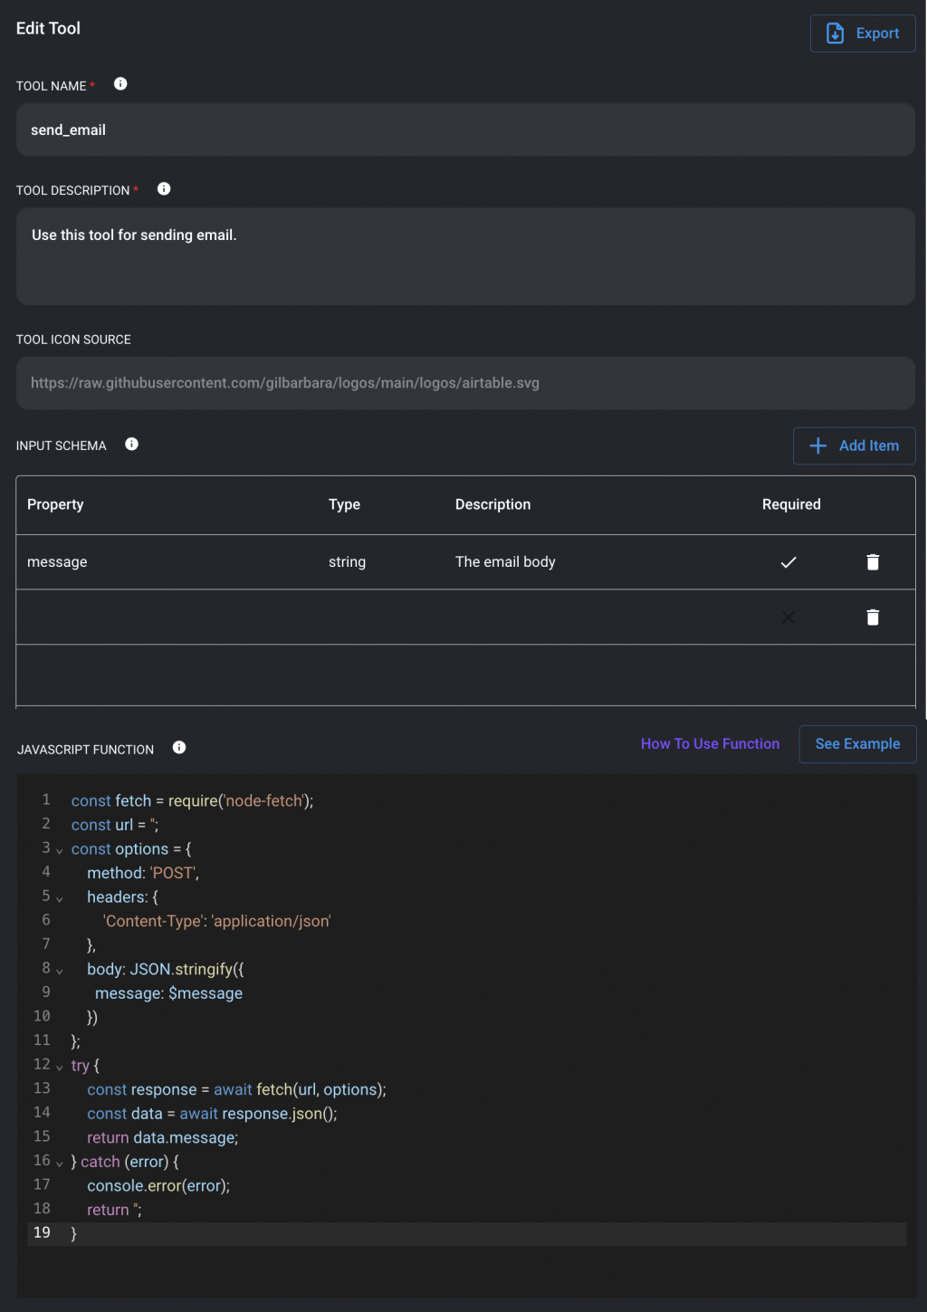Image resolution: width=927 pixels, height=1312 pixels.
Task: Collapse the body block at line 8
Action: 60,972
